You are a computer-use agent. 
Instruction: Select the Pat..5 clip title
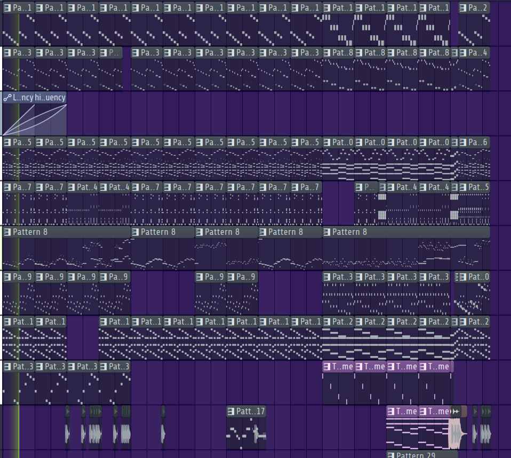click(478, 187)
